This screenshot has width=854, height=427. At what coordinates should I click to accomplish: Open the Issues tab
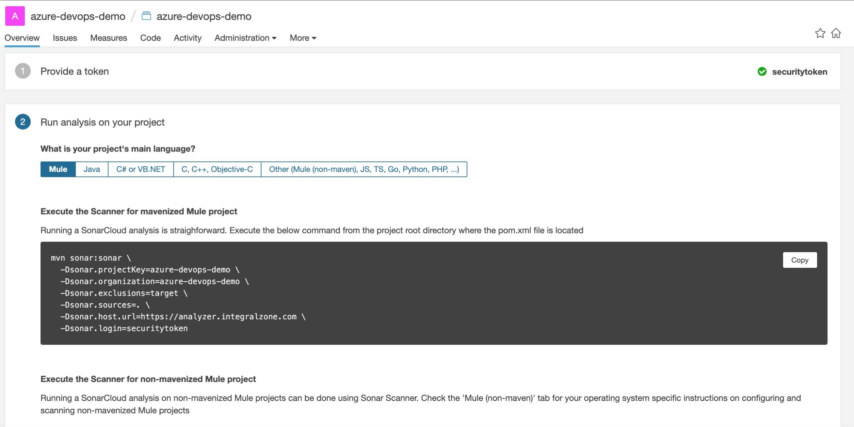coord(65,38)
